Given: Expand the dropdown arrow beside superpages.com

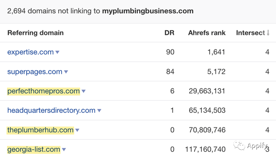Looking at the screenshot, I should [66, 72].
